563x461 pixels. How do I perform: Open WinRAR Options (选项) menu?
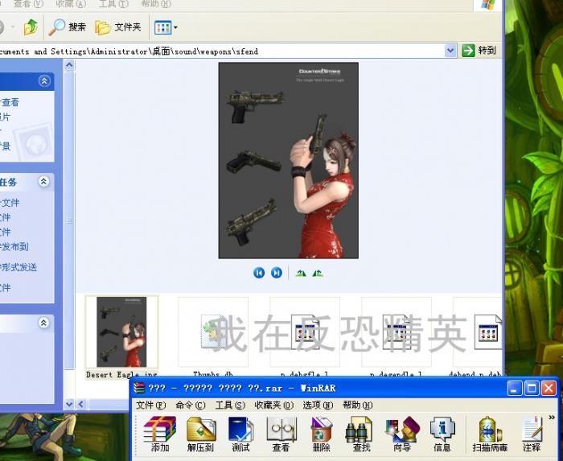pos(318,405)
